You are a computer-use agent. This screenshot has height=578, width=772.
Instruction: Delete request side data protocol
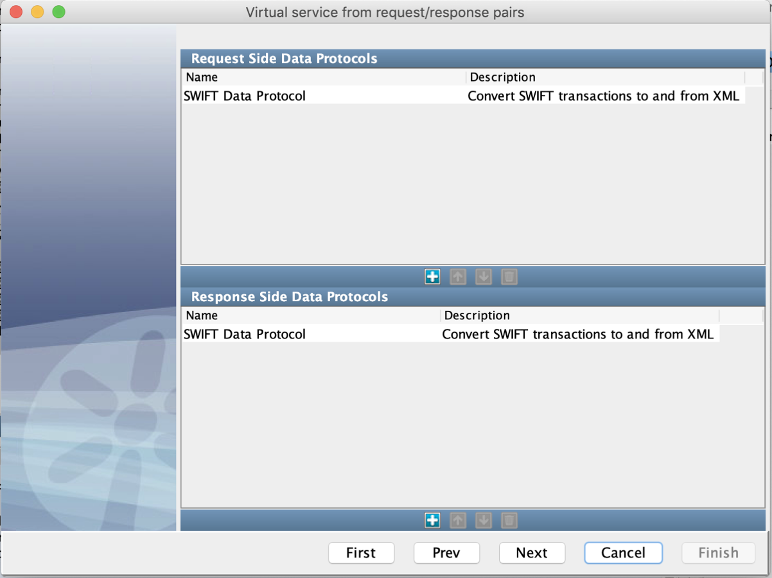click(509, 277)
